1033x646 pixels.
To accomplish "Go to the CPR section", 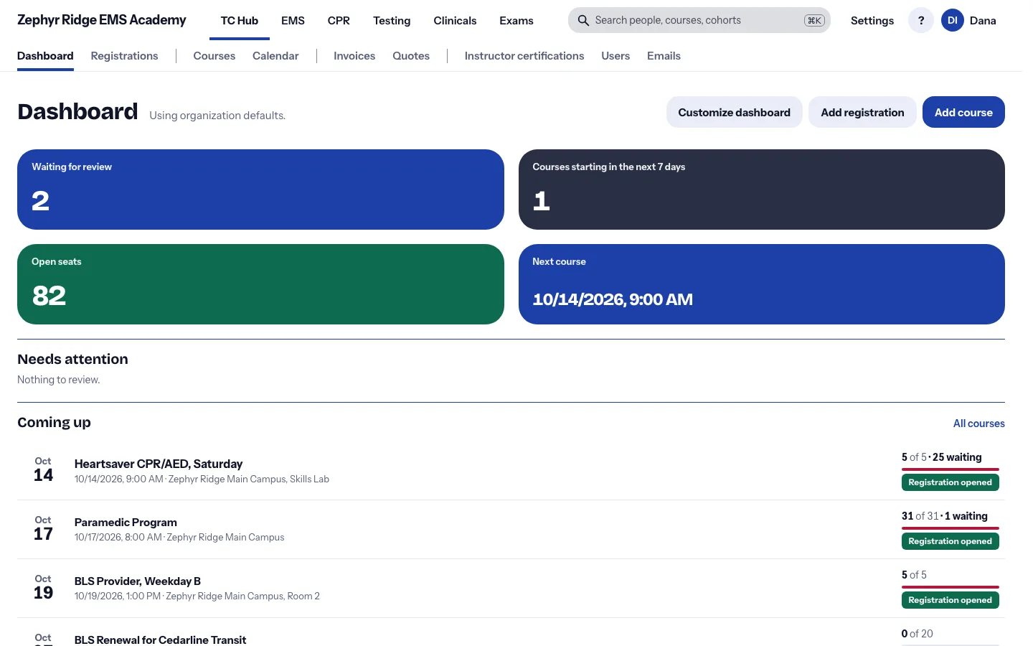I will click(339, 20).
